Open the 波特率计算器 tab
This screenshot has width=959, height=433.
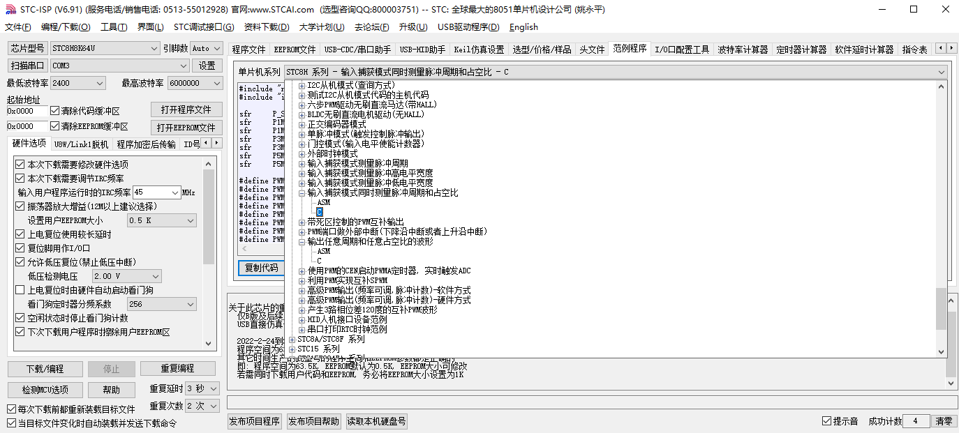click(x=743, y=50)
